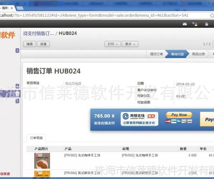Open product image of 英式鲜奶手工饼
This screenshot has width=214, height=179.
click(42, 174)
